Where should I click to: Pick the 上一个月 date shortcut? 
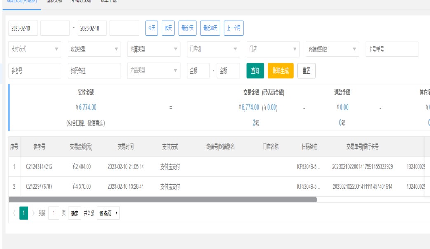[x=234, y=28]
